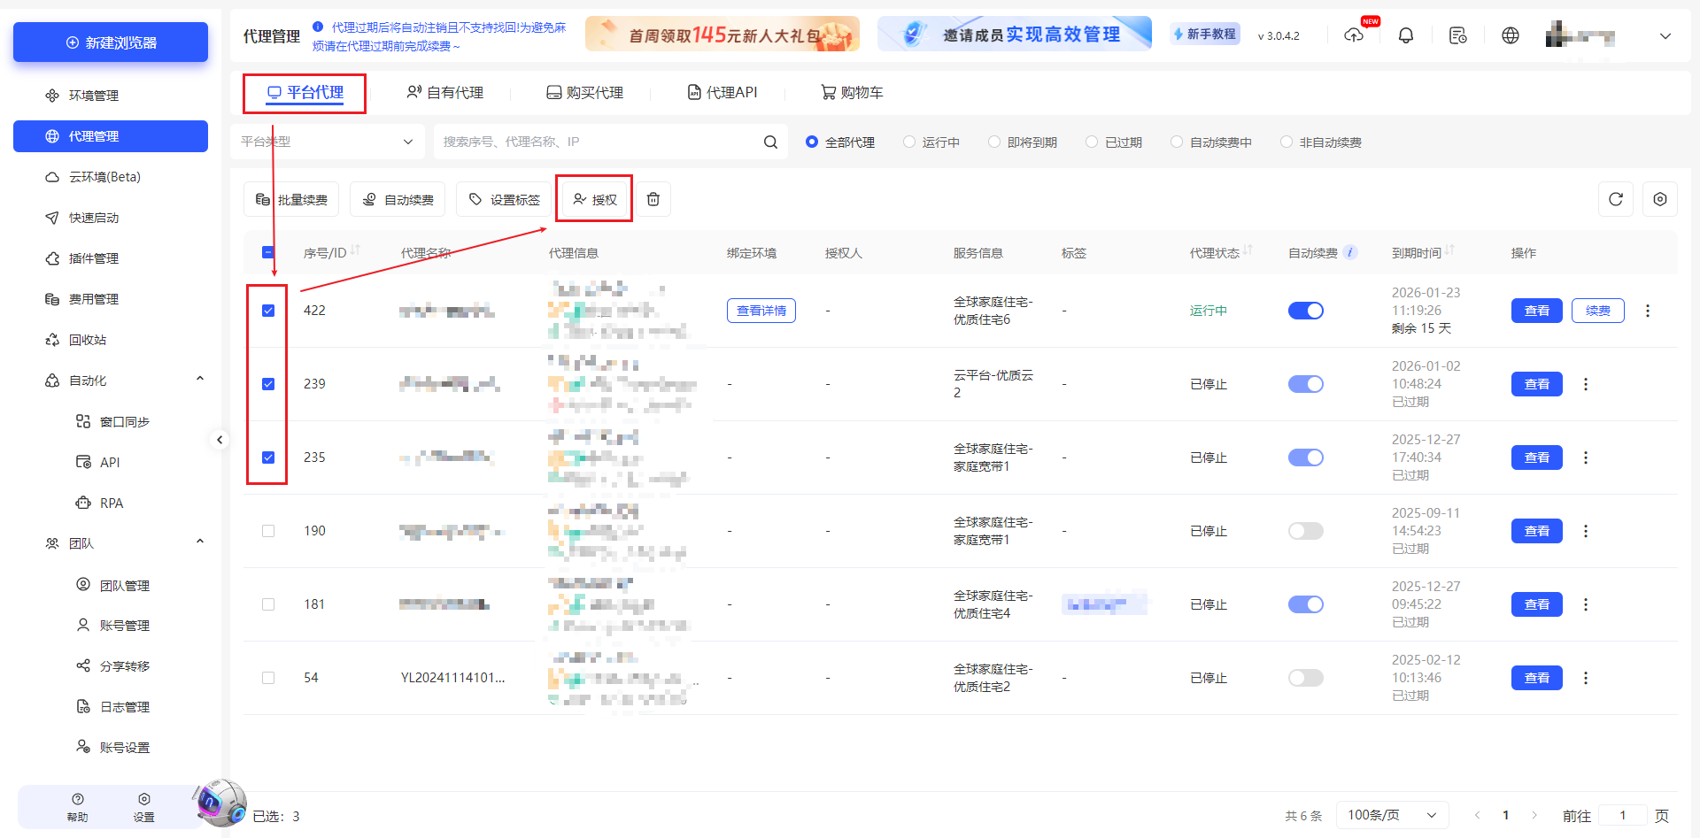Disable auto-renew for proxy 422

click(x=1305, y=311)
